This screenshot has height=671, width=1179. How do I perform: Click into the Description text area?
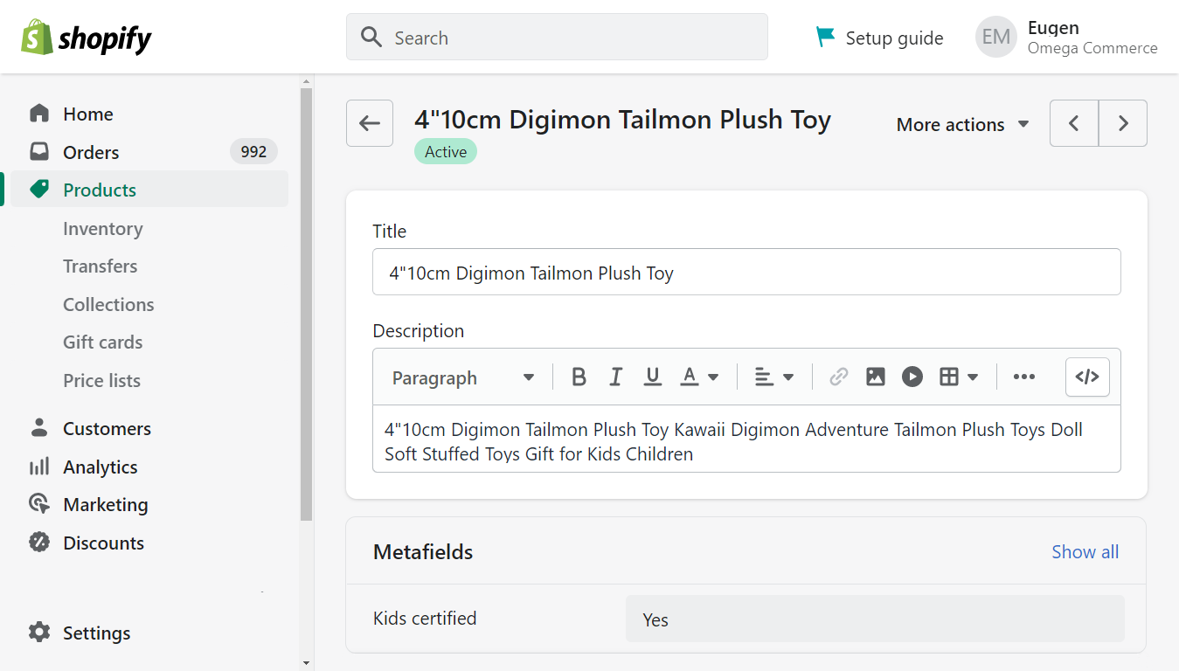(746, 439)
